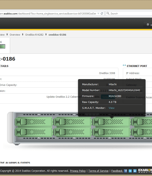Go to Overview breadcrumb
The width and height of the screenshot is (152, 176).
[x=15, y=35]
